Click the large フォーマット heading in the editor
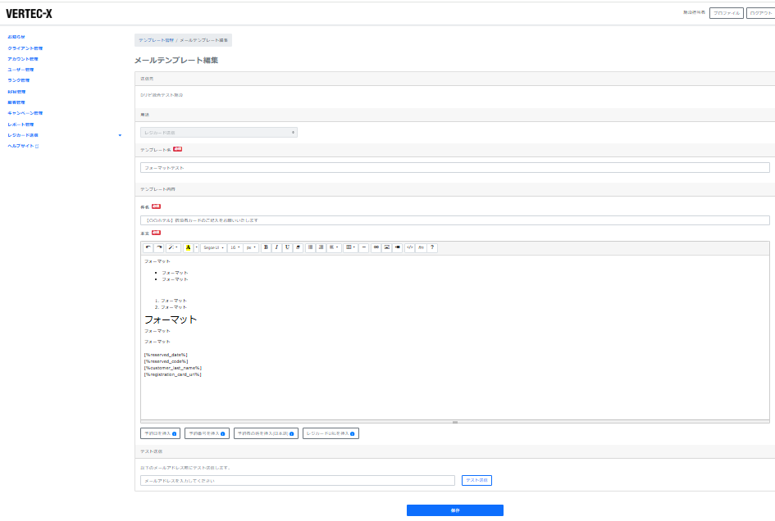Viewport: 775px width, 521px height. (171, 319)
